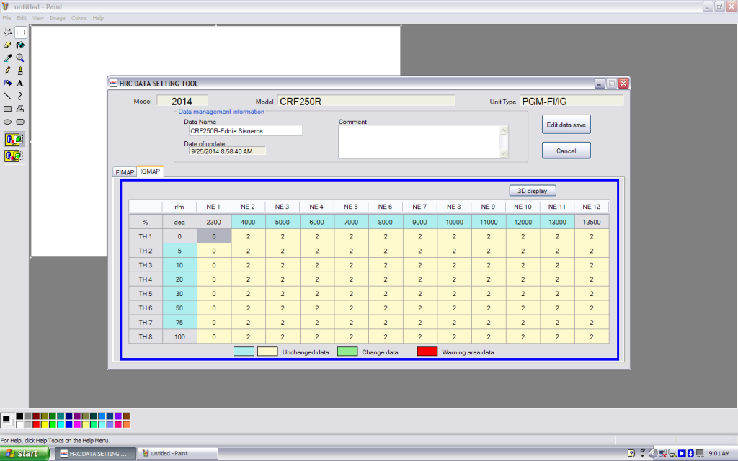
Task: Click the Comment box scroll up arrow
Action: click(x=504, y=130)
